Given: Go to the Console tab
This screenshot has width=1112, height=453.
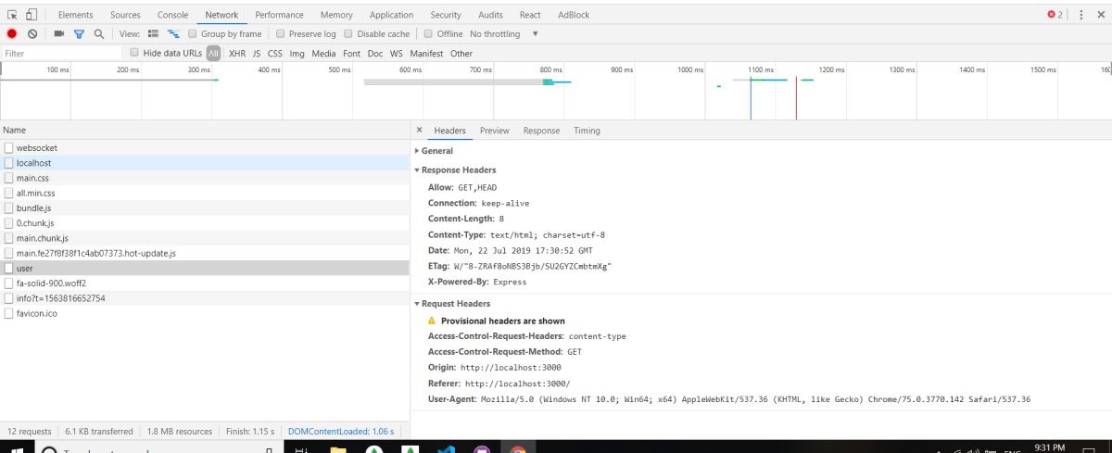Looking at the screenshot, I should pos(172,15).
